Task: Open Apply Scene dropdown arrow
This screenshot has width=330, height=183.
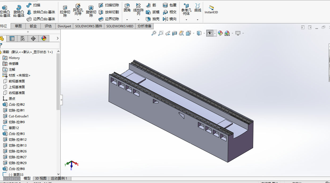Action: click(232, 33)
